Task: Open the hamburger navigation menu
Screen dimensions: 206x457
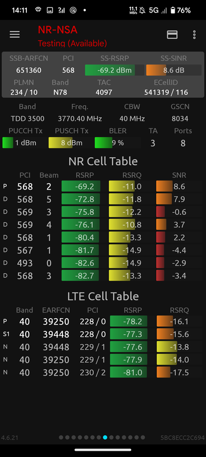Action: 14,34
